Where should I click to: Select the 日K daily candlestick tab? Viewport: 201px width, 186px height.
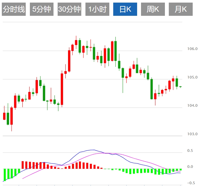click(125, 9)
